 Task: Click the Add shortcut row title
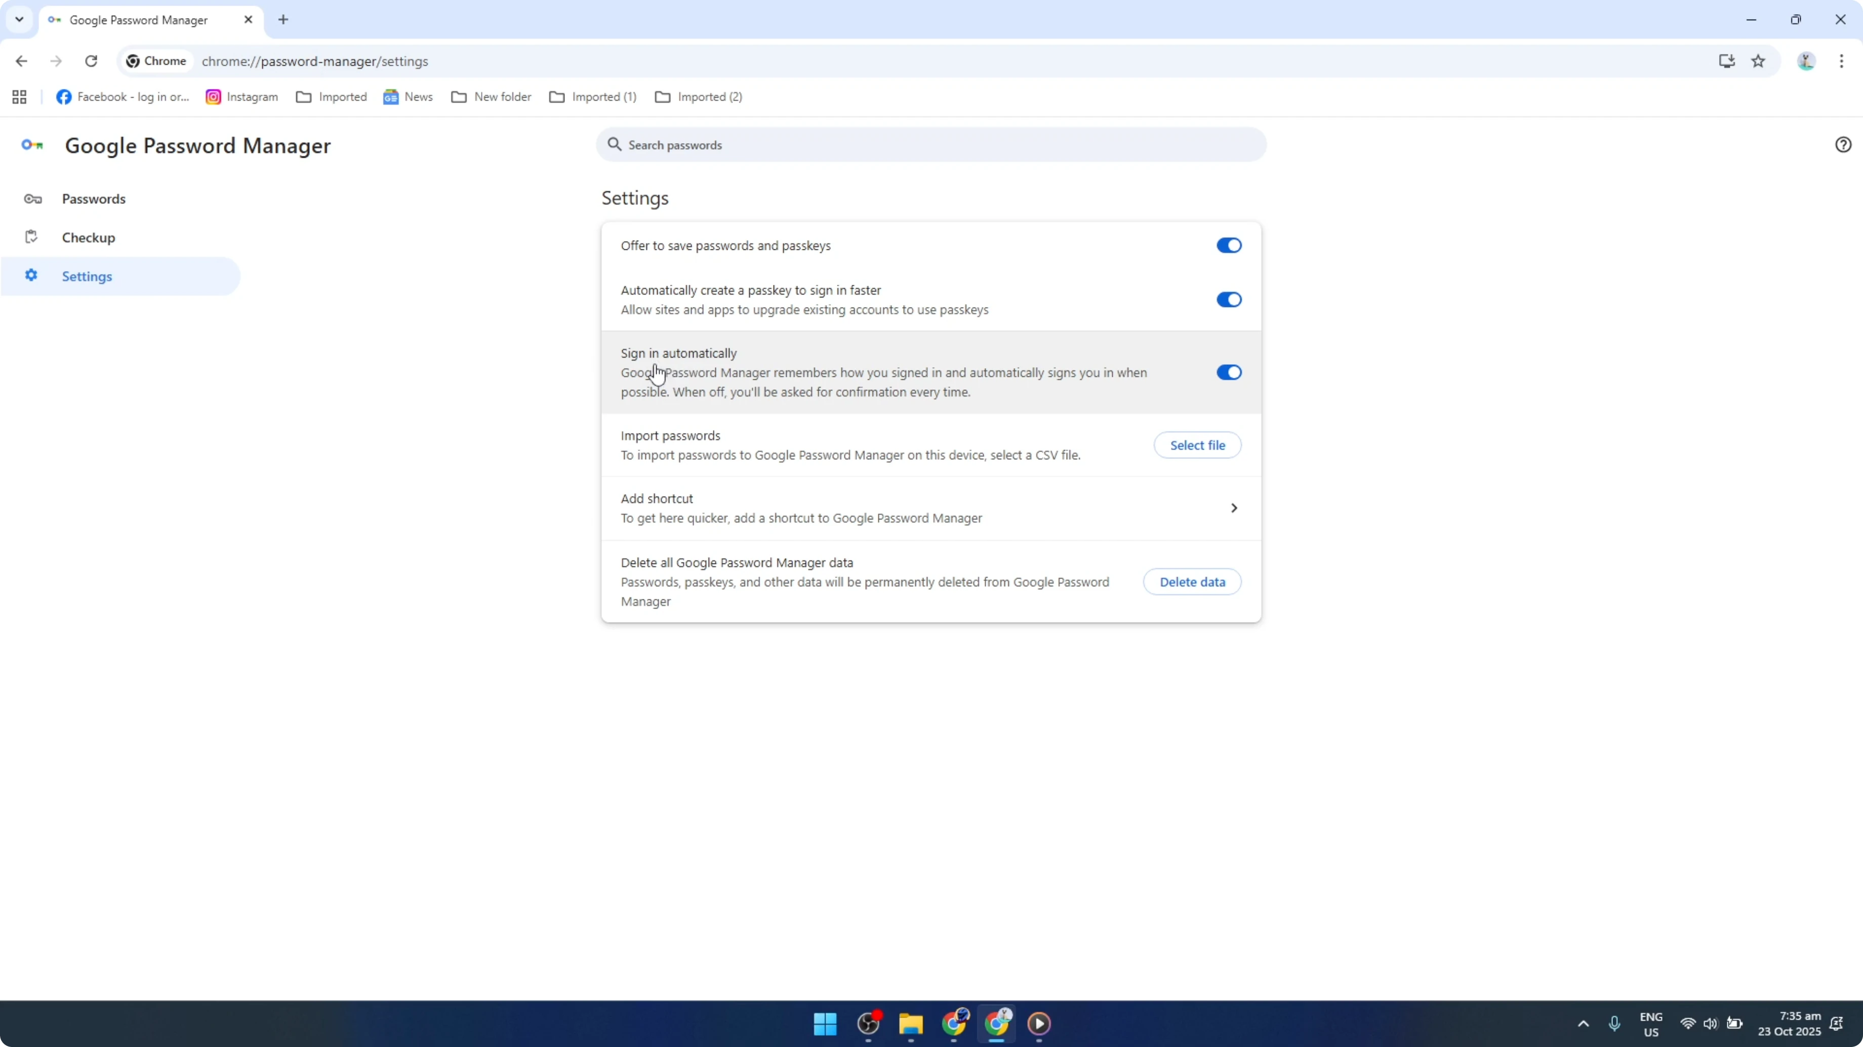click(x=657, y=499)
